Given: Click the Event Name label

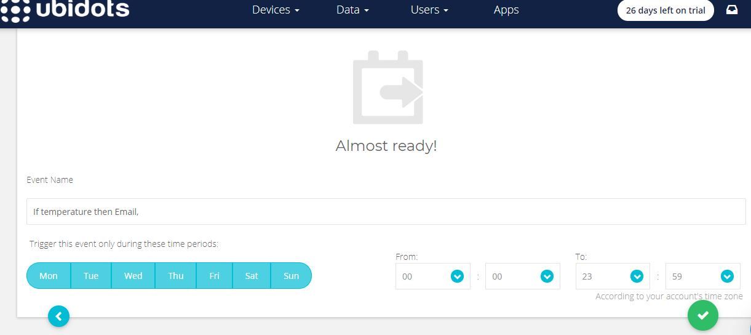Looking at the screenshot, I should [x=50, y=180].
